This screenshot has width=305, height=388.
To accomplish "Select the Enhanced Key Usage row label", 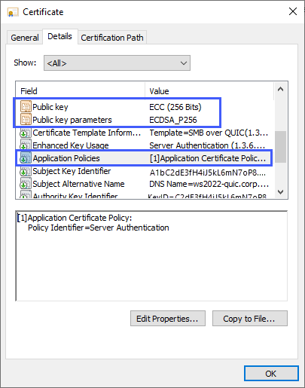I will [71, 145].
